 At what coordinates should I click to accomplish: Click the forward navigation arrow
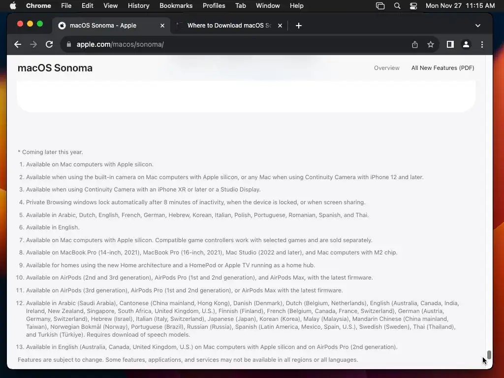pos(33,44)
